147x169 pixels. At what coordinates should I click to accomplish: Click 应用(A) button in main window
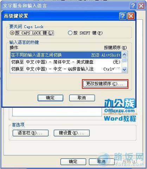(129, 162)
